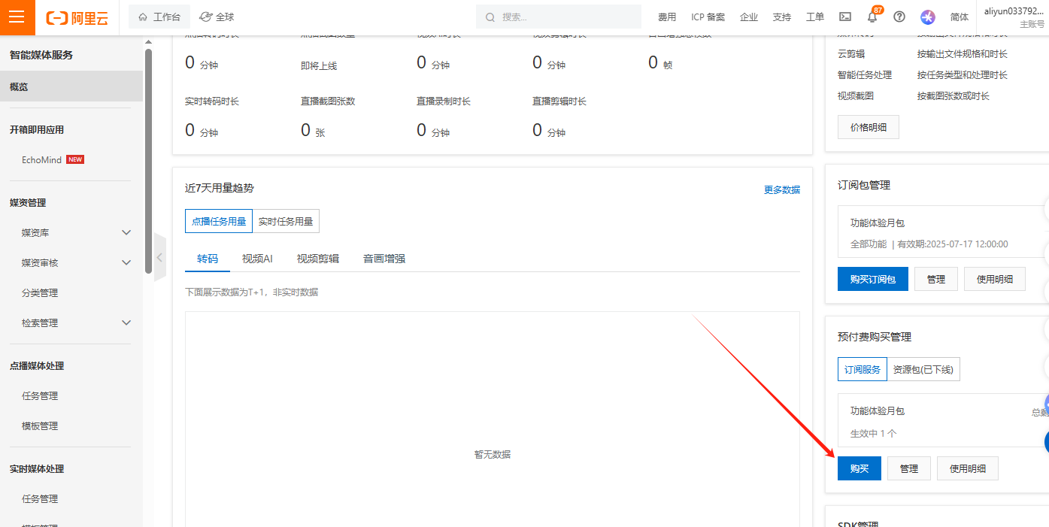Click 功能体验月包 in the 订阅包管理 card
The height and width of the screenshot is (527, 1049).
click(878, 223)
